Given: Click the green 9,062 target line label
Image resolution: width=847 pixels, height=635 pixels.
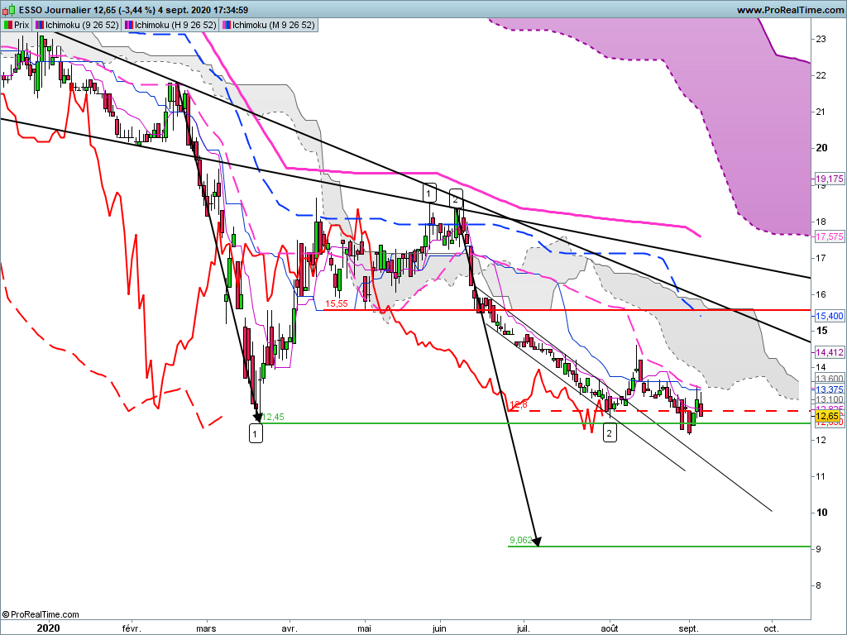Looking at the screenshot, I should click(x=521, y=540).
